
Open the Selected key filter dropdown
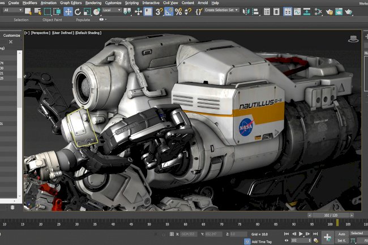click(359, 233)
